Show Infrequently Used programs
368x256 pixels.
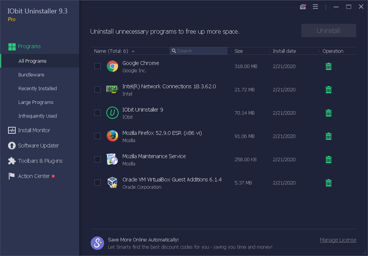(x=37, y=116)
